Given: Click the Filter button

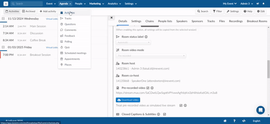Looking at the screenshot, I should (217, 11).
